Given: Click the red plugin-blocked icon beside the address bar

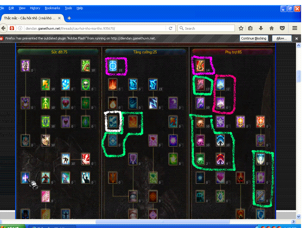Looking at the screenshot, I should (12, 28).
